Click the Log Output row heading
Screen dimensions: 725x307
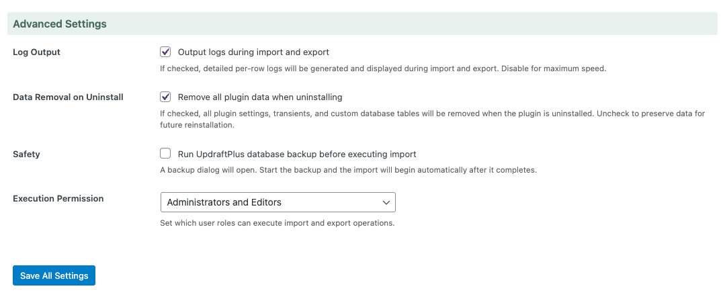[36, 52]
